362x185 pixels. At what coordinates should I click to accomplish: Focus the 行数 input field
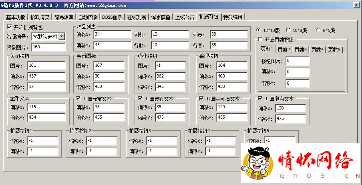170,45
